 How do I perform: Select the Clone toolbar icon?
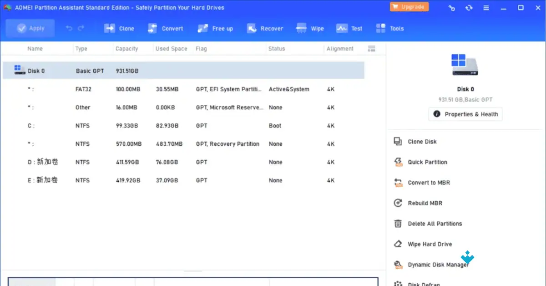click(x=119, y=28)
